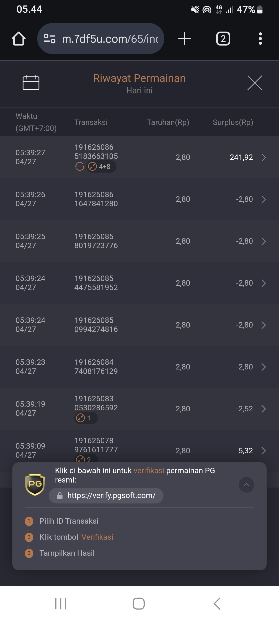Expand the 05:39:26 transaction details chevron

263,199
